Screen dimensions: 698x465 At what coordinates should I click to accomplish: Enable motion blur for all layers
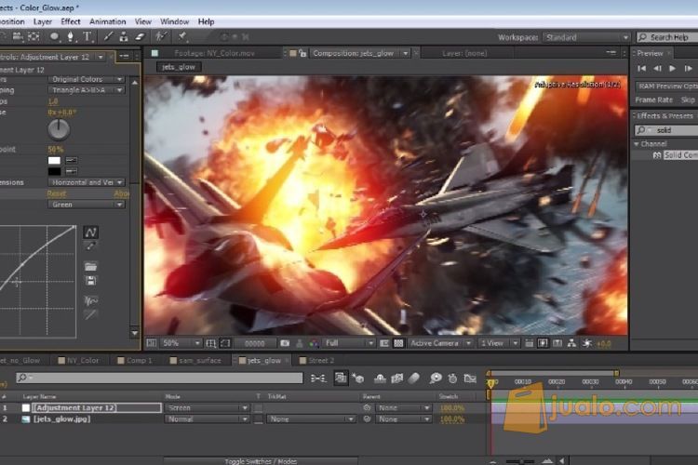pyautogui.click(x=414, y=379)
